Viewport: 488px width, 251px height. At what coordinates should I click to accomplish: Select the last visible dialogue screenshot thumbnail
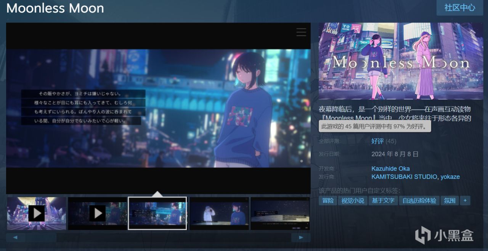280,213
